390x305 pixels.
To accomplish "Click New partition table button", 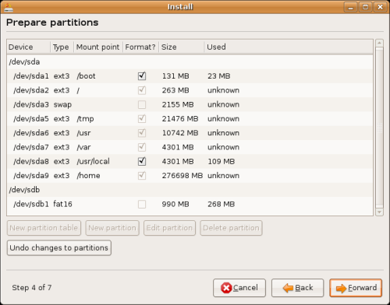I will pos(44,228).
